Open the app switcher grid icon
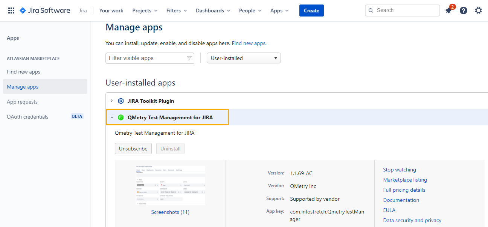This screenshot has width=488, height=227. tap(11, 10)
